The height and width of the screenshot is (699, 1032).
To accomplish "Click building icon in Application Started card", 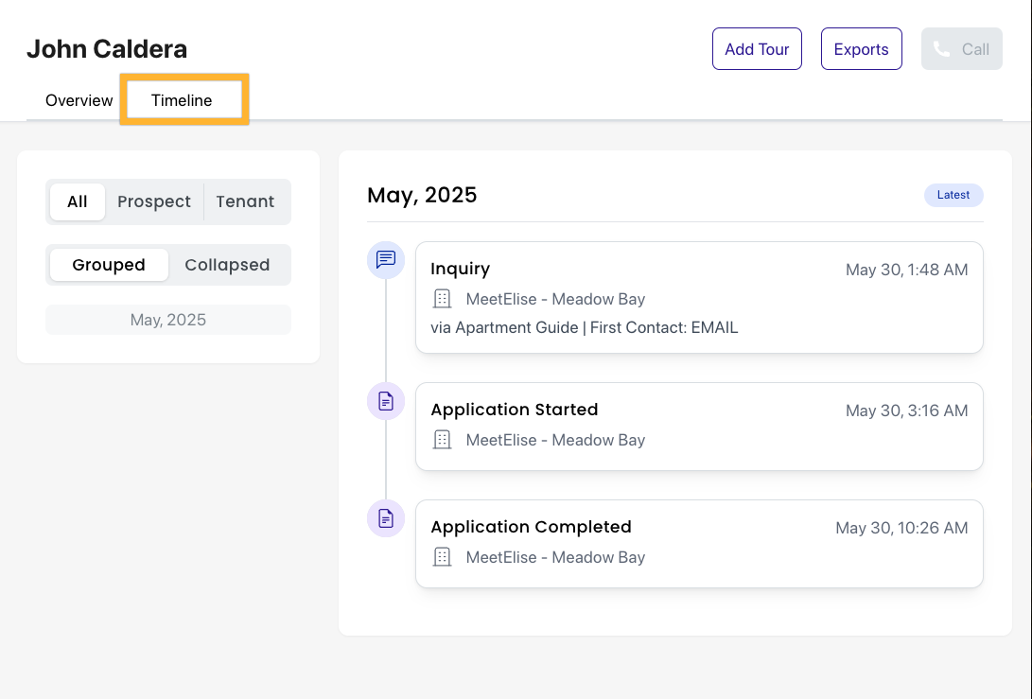I will (x=443, y=440).
